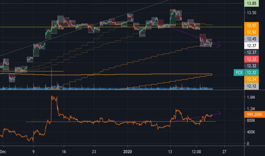Viewport: 265px width, 156px height.
Task: Select the 1.2M indicator scale value
Action: coord(251,109)
